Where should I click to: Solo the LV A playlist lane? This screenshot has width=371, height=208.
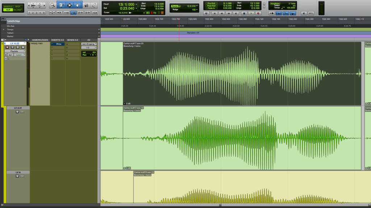[x=17, y=176]
